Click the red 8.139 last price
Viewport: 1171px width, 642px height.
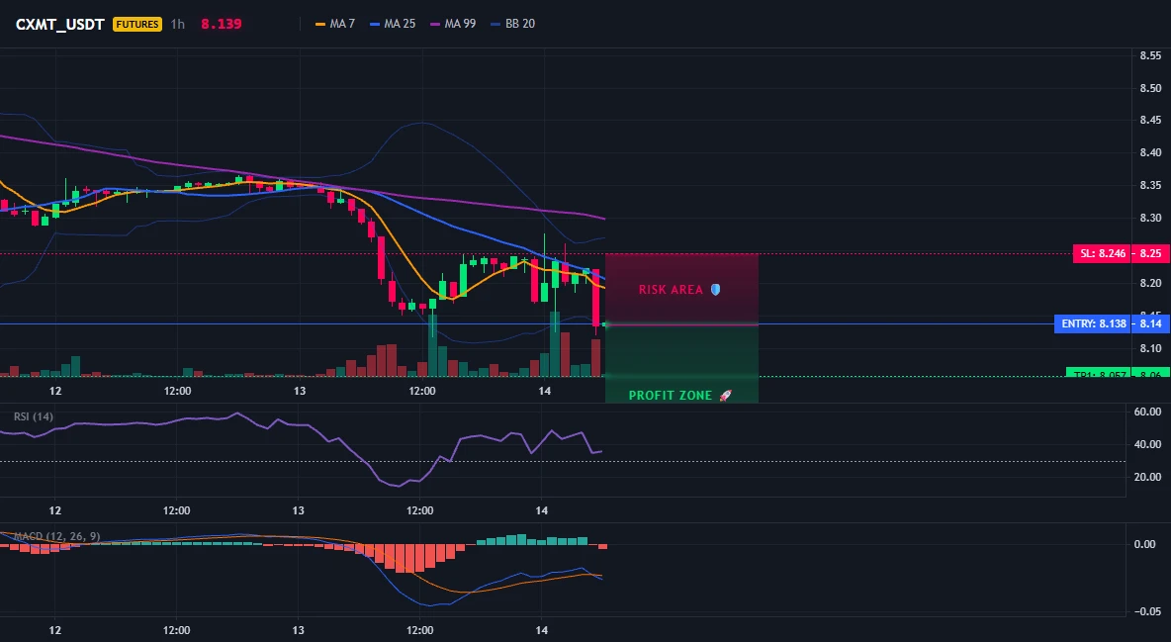click(x=222, y=24)
